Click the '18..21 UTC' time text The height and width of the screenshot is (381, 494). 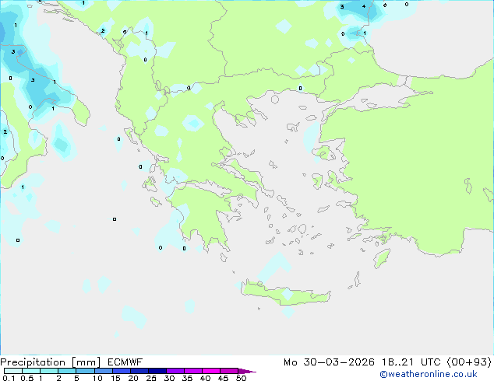point(411,362)
